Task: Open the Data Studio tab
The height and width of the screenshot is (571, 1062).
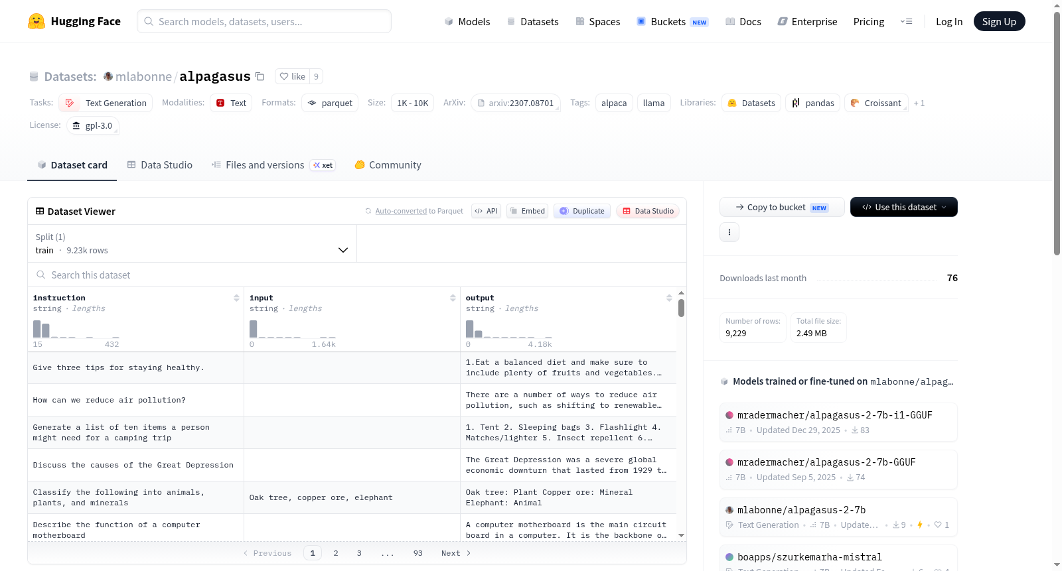Action: coord(160,165)
